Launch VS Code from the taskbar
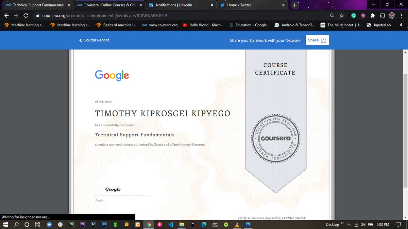 171,224
